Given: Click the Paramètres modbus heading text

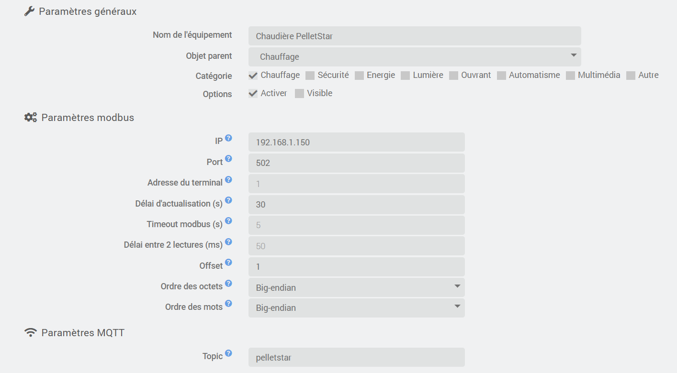Looking at the screenshot, I should click(88, 118).
